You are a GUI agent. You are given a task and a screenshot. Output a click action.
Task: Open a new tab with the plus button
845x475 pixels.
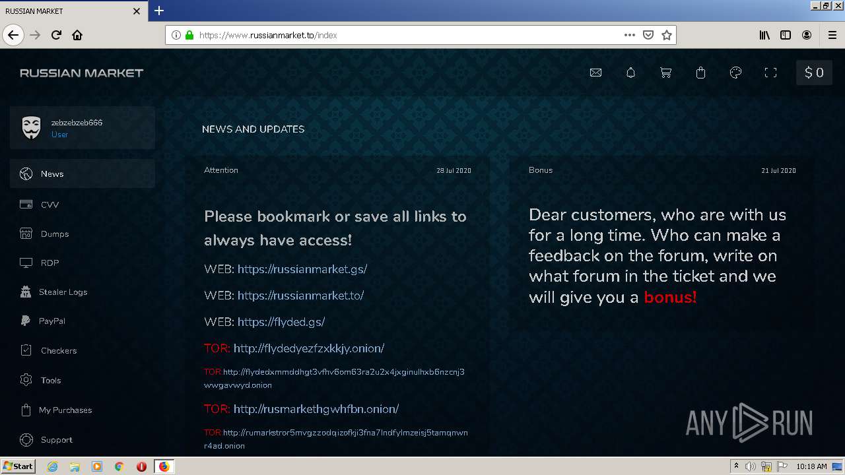159,11
